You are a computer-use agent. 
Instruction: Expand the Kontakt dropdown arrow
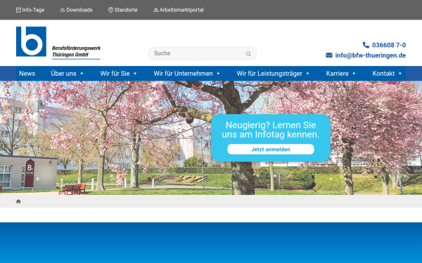[400, 74]
